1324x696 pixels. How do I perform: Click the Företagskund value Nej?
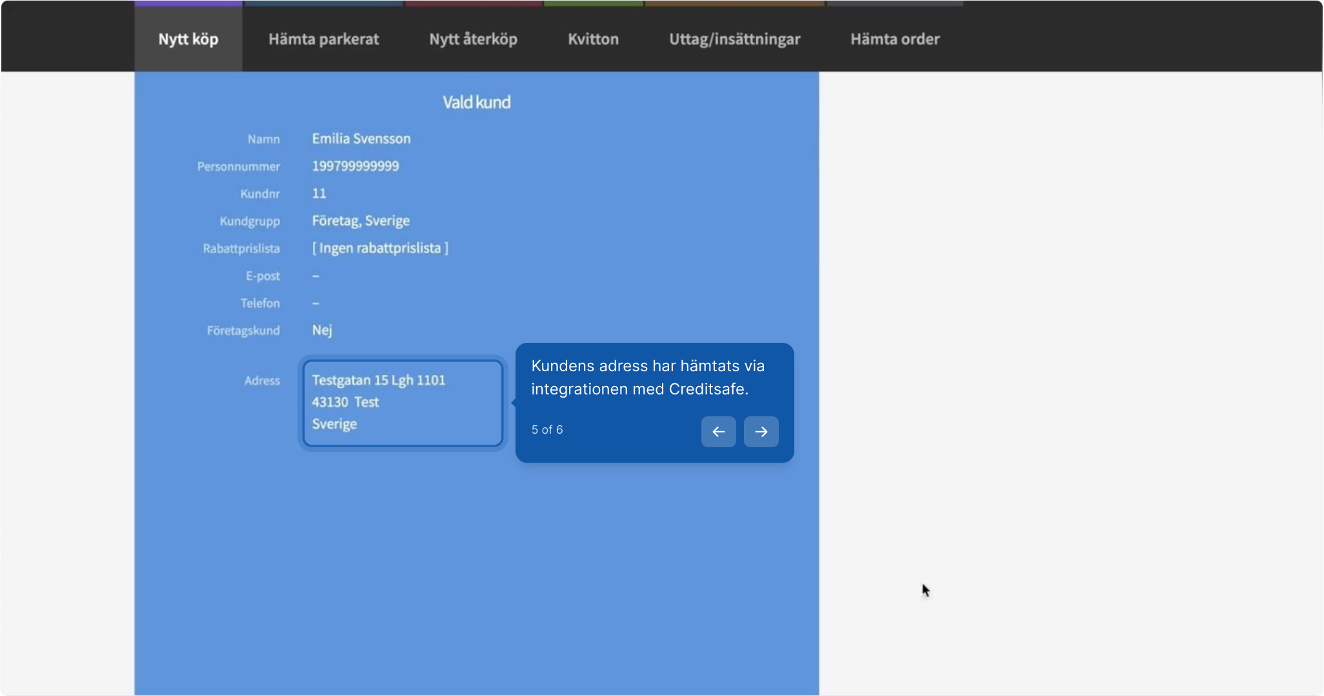coord(321,330)
